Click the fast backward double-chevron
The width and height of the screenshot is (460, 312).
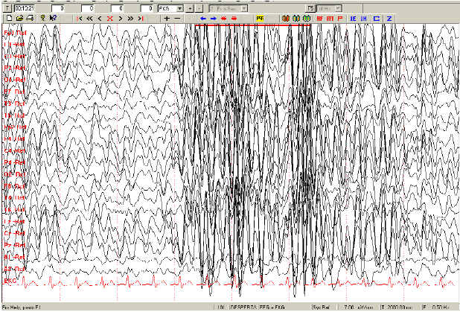(89, 19)
